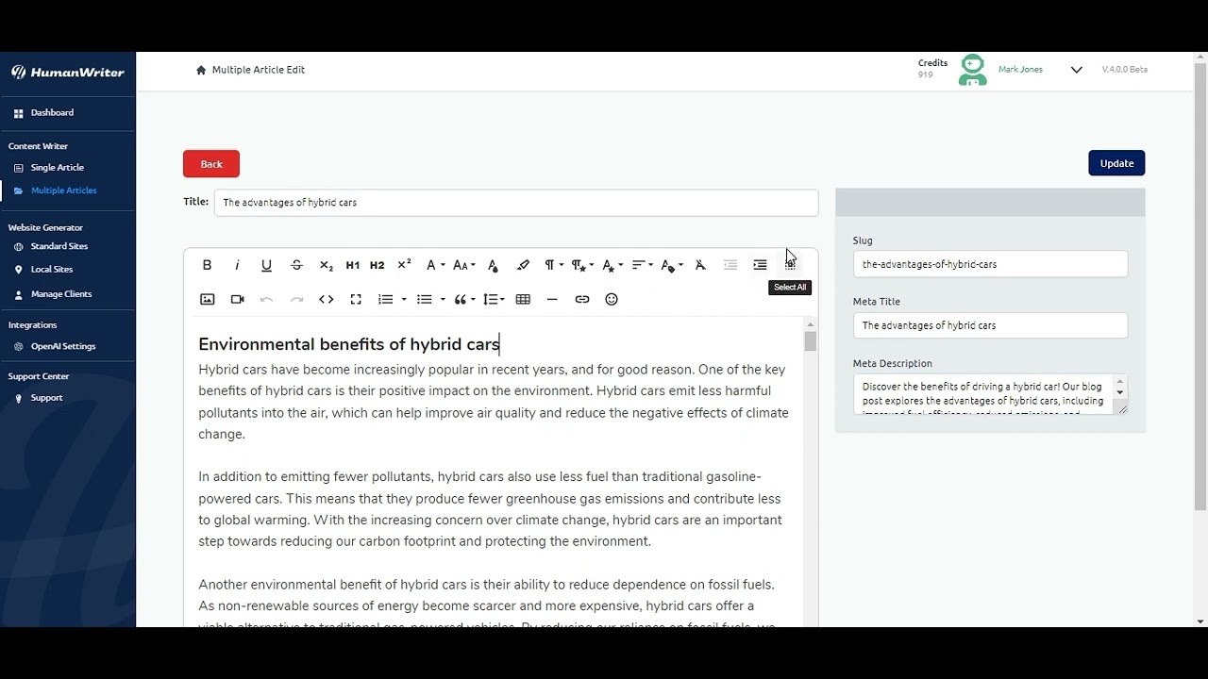Click the Slug input field
The width and height of the screenshot is (1208, 679).
(990, 264)
